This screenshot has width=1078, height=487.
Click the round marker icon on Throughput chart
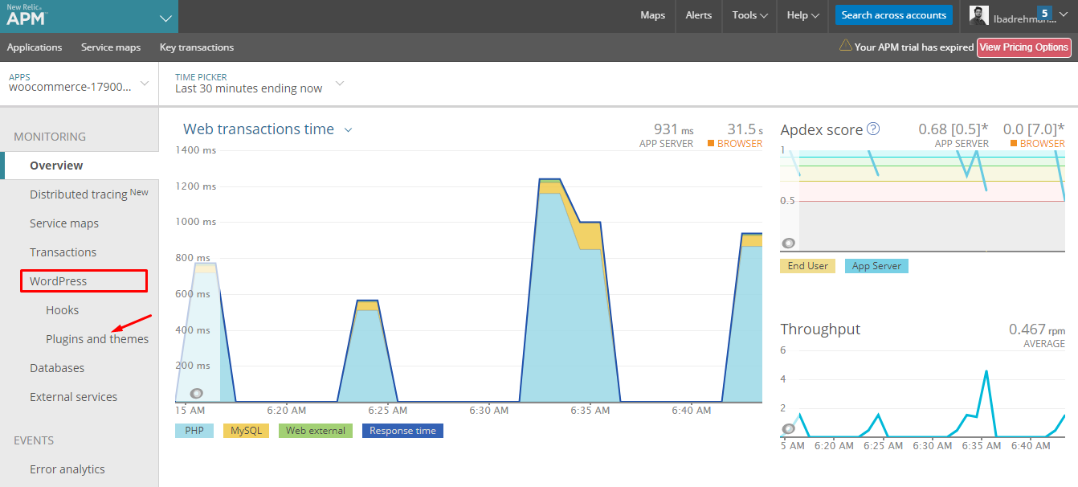(789, 428)
